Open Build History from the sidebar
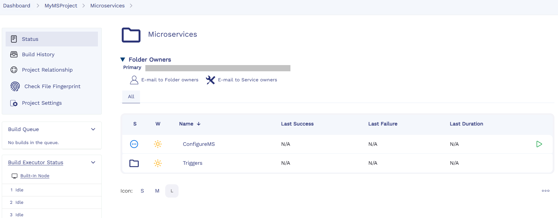The height and width of the screenshot is (218, 558). tap(38, 54)
